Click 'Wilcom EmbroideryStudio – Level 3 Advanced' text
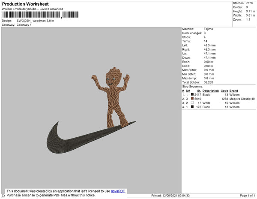 pyautogui.click(x=33, y=9)
